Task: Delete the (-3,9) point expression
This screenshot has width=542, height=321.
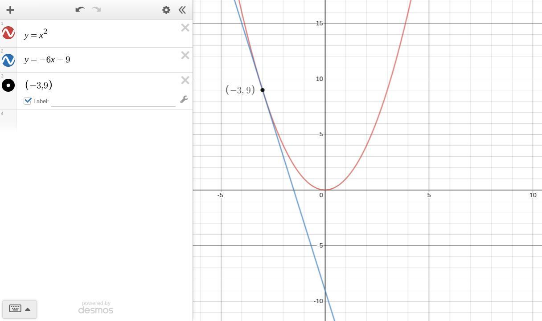Action: coord(185,80)
